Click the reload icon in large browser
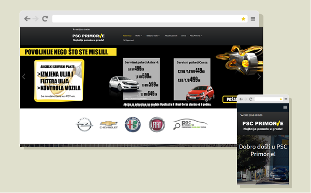 point(45,19)
